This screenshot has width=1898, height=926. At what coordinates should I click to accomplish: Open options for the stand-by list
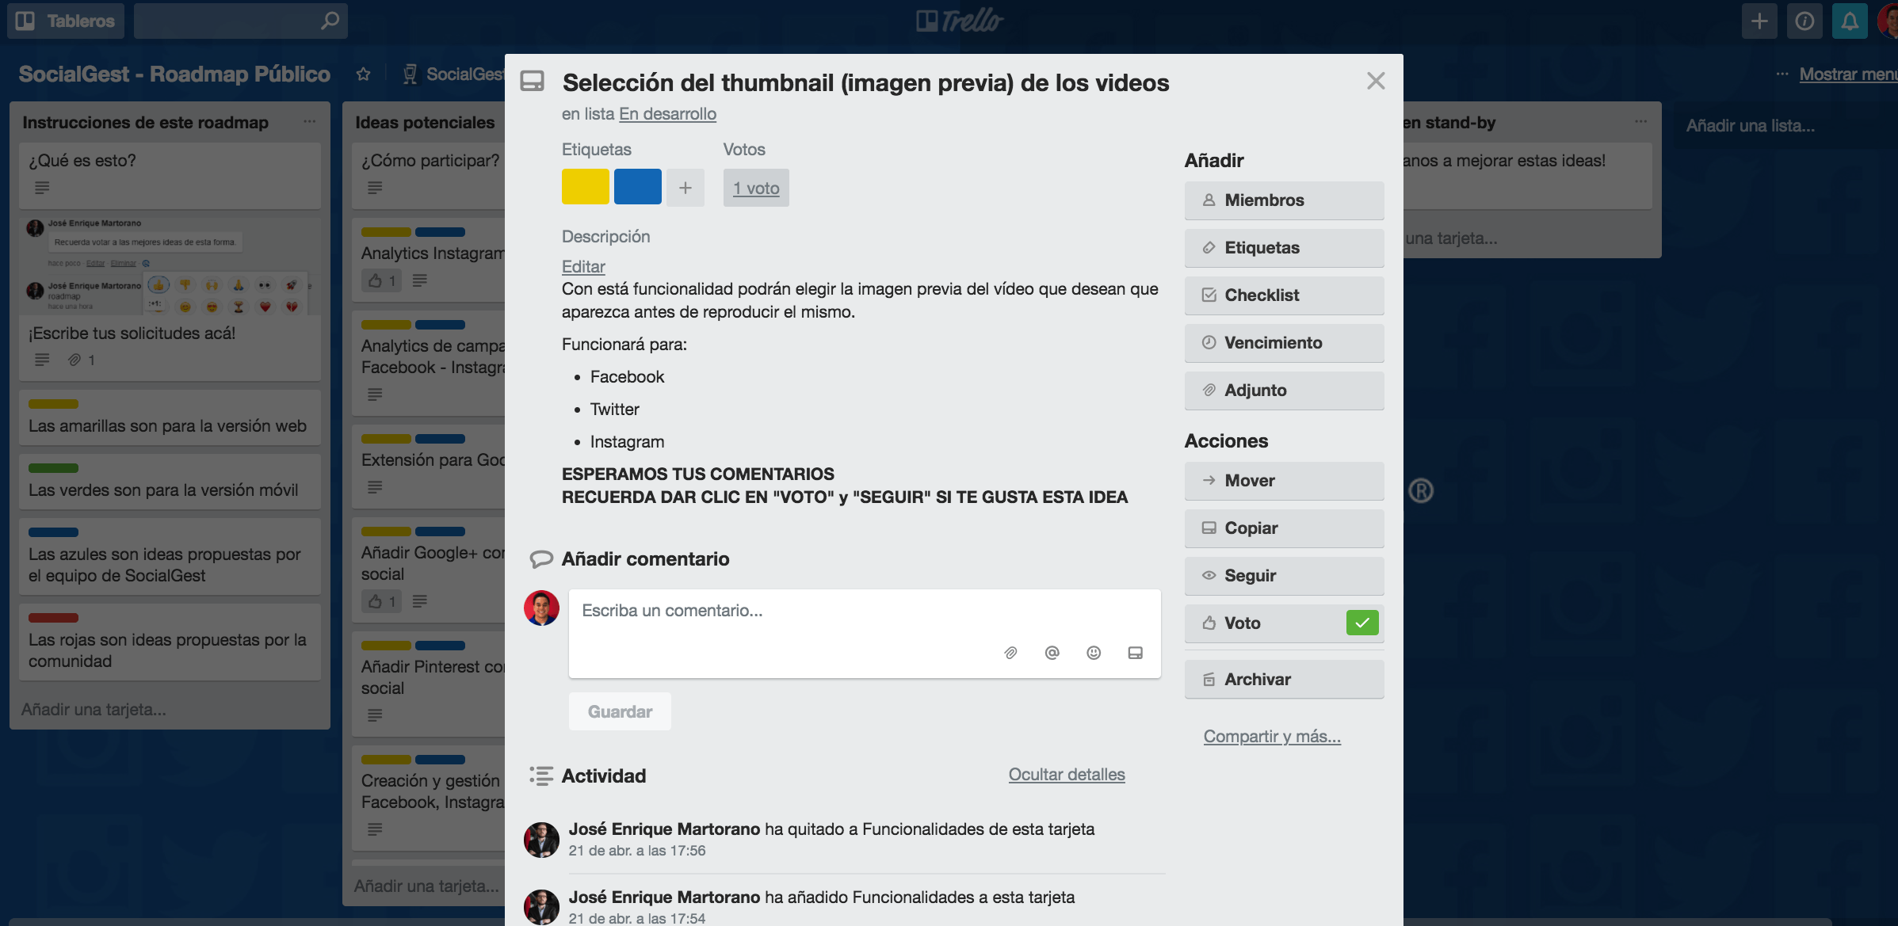(1640, 122)
